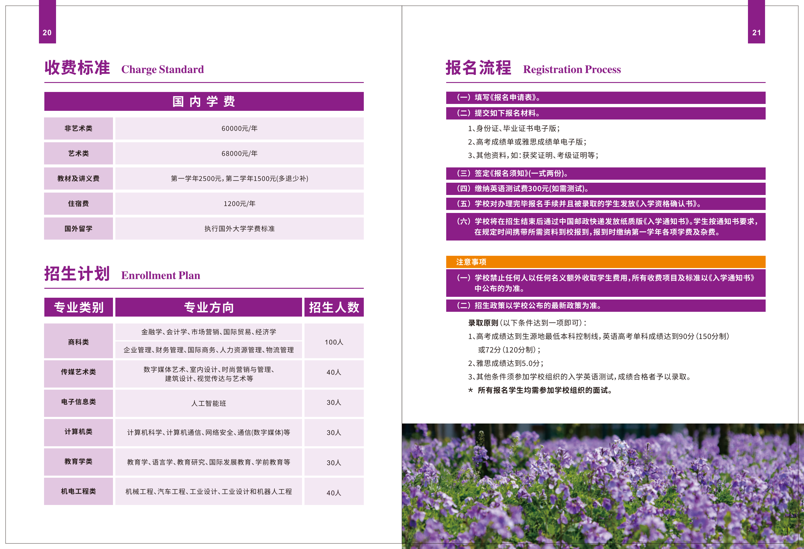The height and width of the screenshot is (549, 804).
Task: Select the 传媒艺术类 category cell
Action: 79,374
